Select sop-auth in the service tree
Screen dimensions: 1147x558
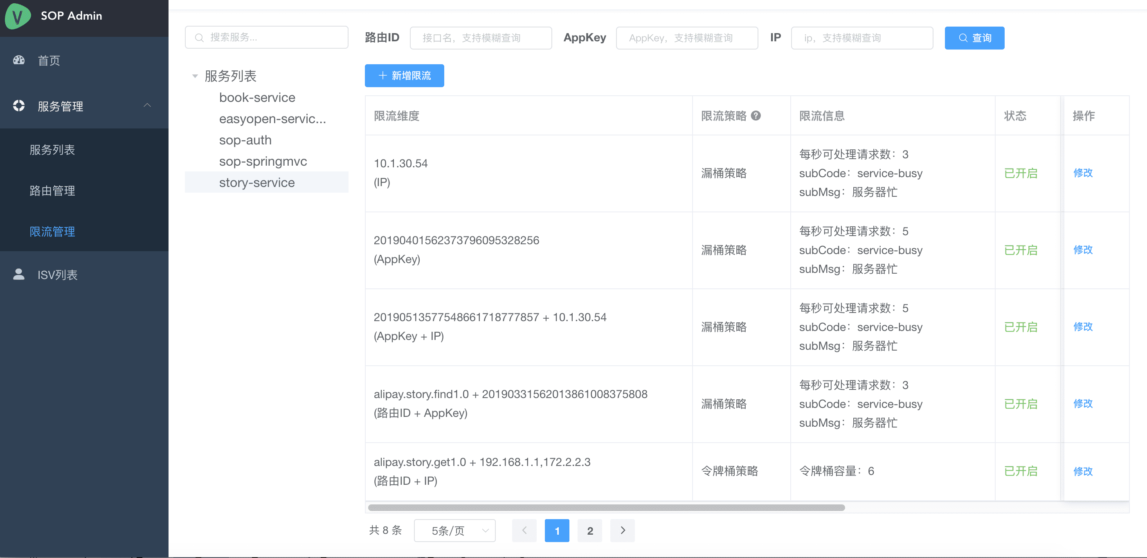(245, 140)
